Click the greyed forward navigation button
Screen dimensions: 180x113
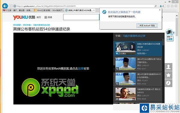(10, 6)
